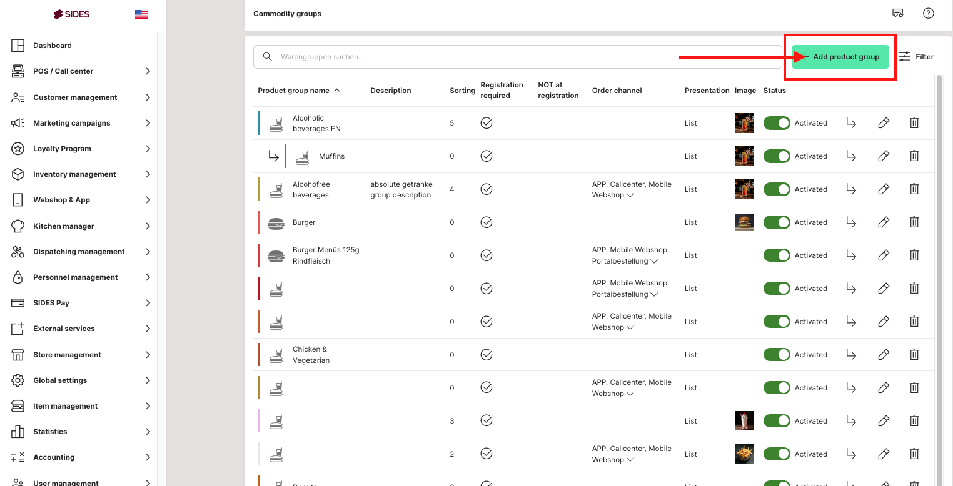The height and width of the screenshot is (486, 953).
Task: Click the US flag language icon
Action: click(141, 14)
